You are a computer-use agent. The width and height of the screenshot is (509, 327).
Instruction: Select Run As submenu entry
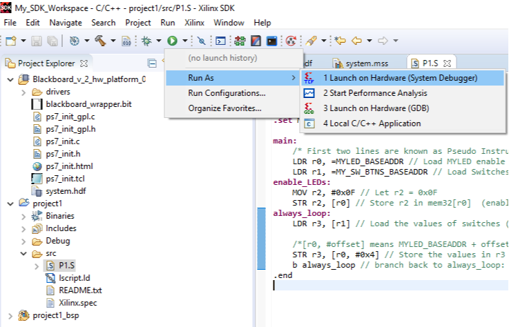pos(233,78)
